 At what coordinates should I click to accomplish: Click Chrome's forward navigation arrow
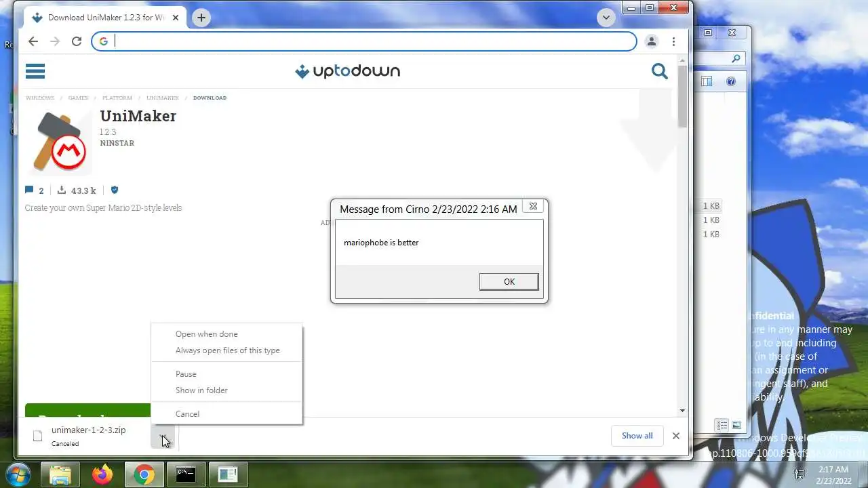click(55, 41)
